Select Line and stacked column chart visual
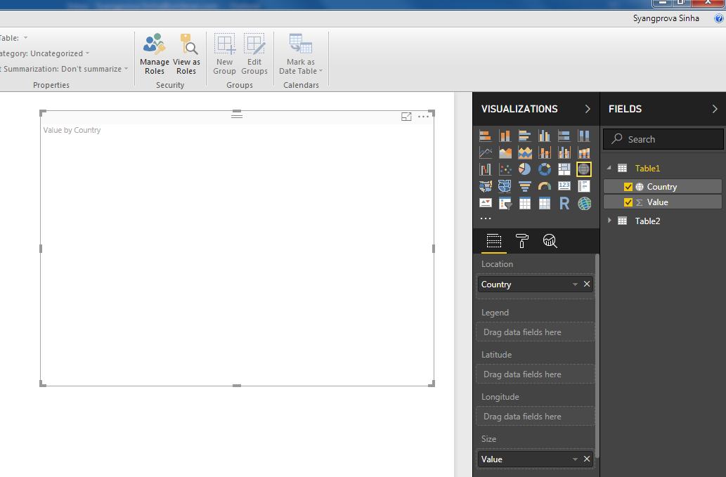This screenshot has height=477, width=726. pyautogui.click(x=545, y=152)
